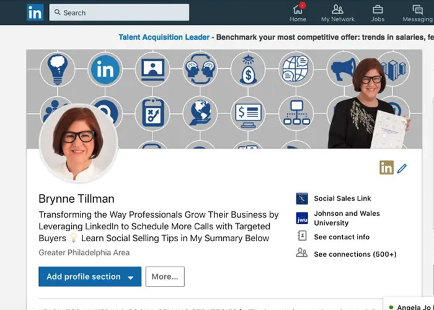Open the Social Sales Link company link
This screenshot has width=434, height=310.
click(342, 198)
